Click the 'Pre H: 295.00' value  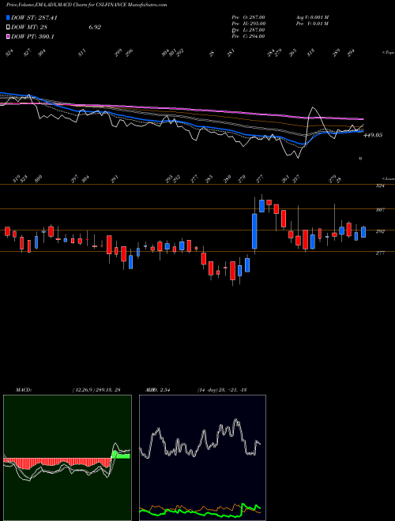[248, 24]
